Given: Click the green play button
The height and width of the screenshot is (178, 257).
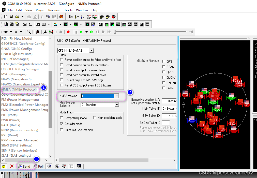Looking at the screenshot, I should (x=81, y=32).
